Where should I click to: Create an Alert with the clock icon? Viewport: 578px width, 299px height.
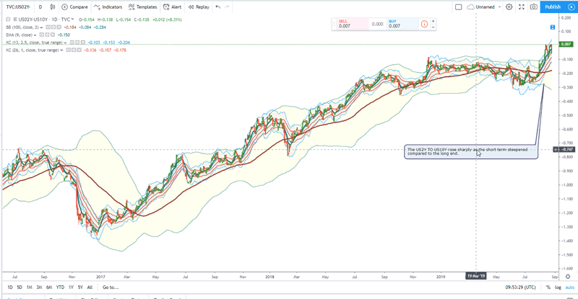click(172, 6)
